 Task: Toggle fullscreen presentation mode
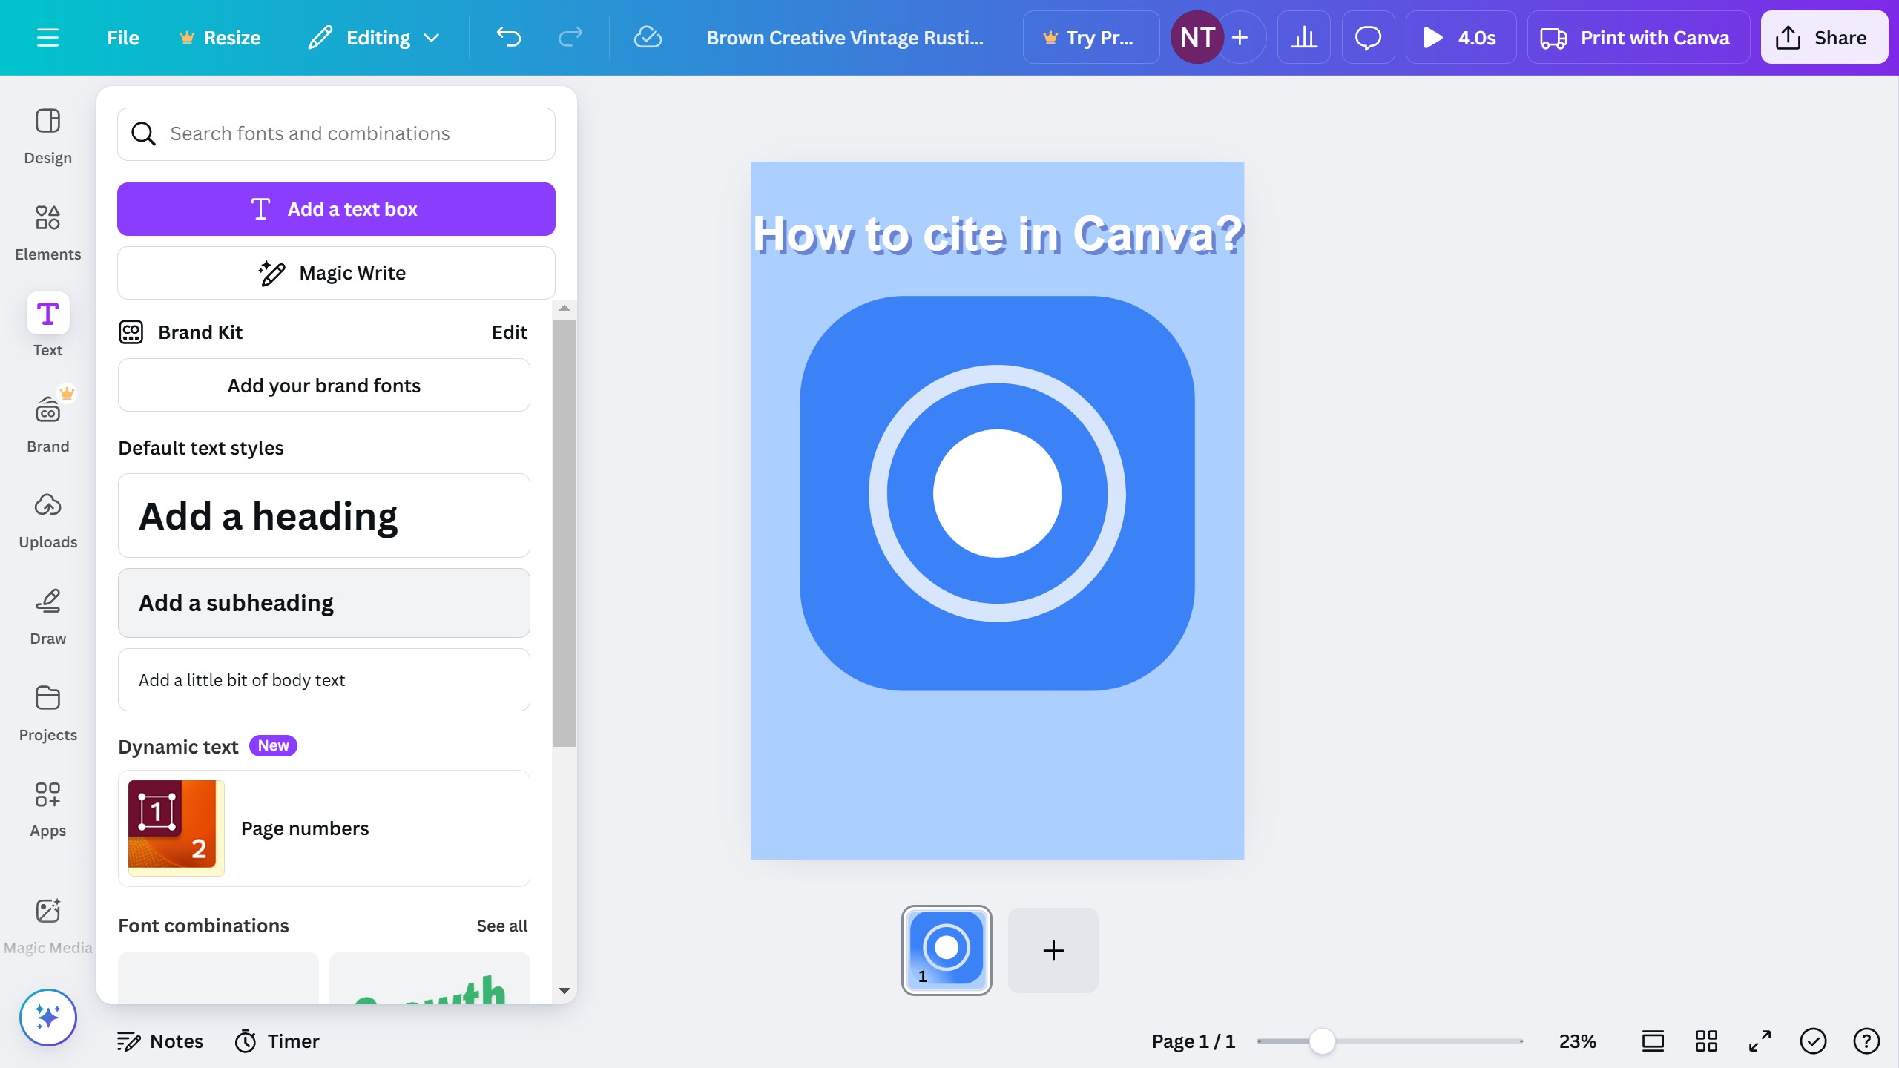point(1760,1041)
